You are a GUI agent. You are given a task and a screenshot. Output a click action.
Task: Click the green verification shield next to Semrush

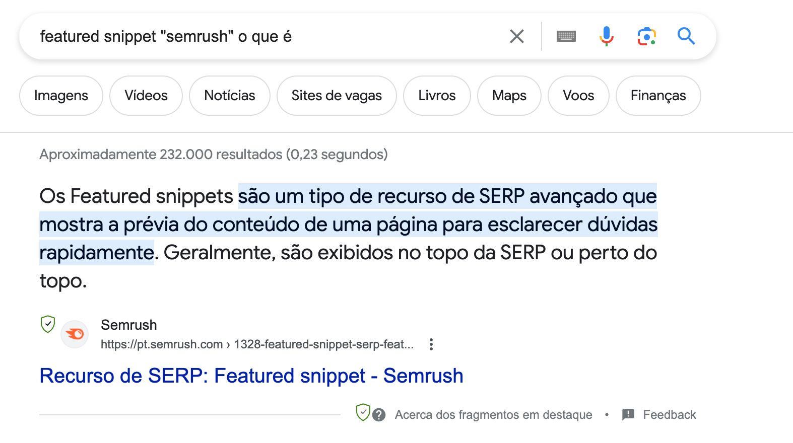pyautogui.click(x=47, y=325)
